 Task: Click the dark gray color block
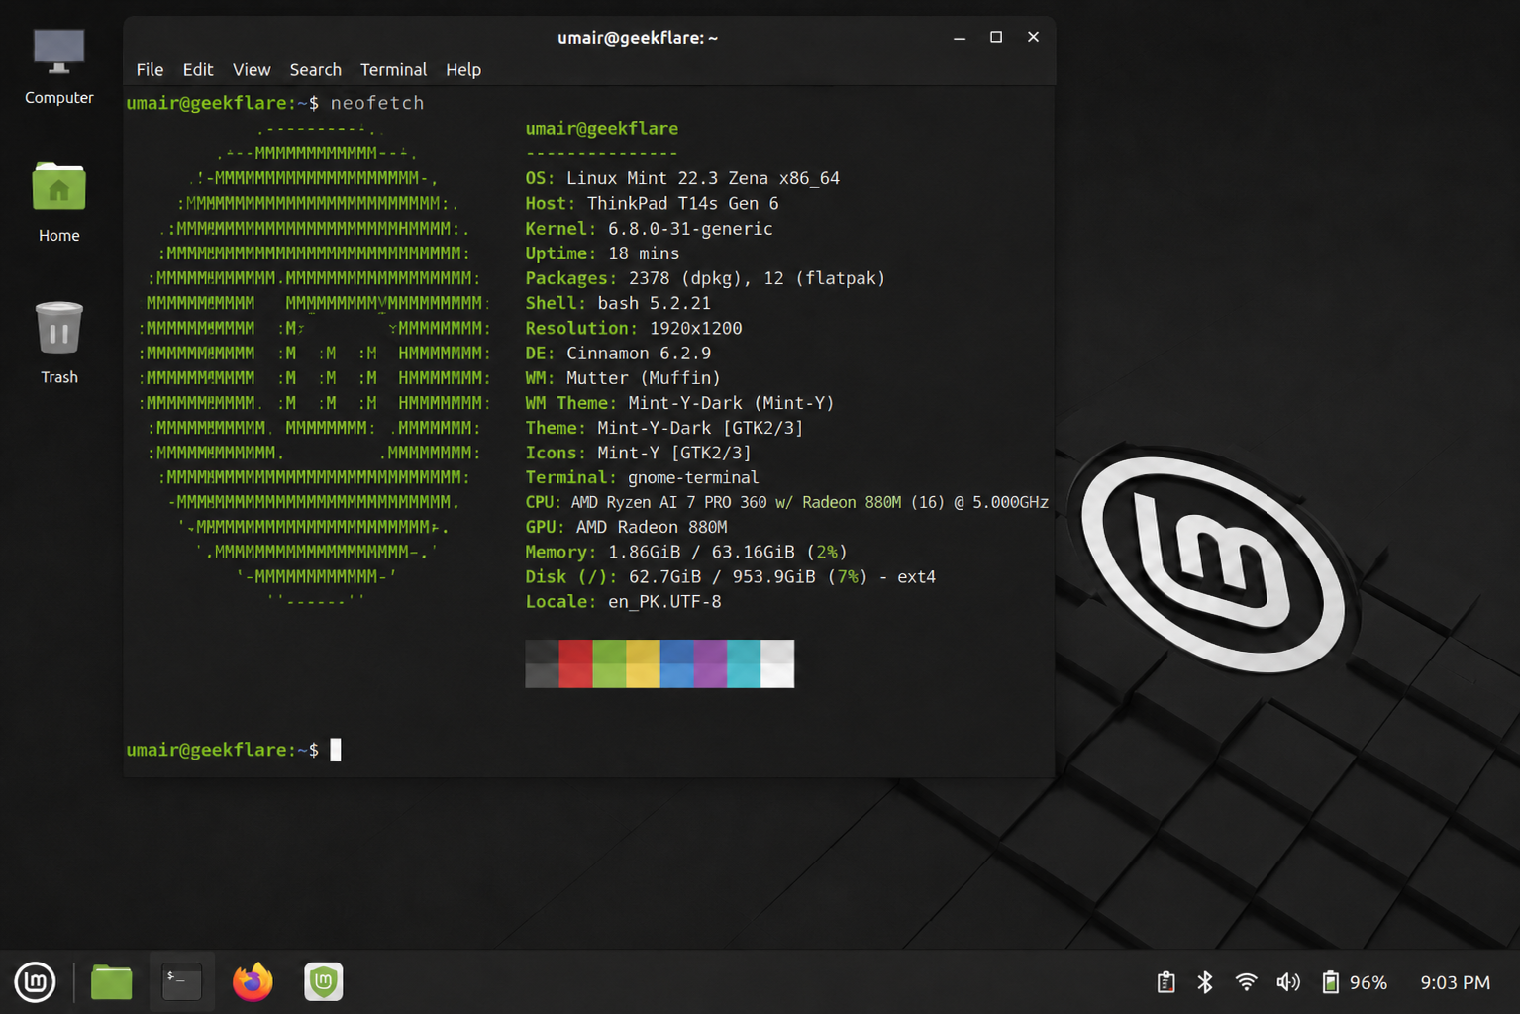pyautogui.click(x=542, y=663)
